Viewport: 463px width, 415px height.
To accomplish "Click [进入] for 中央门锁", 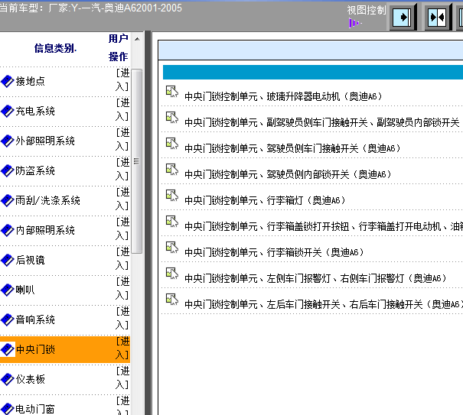I will coord(122,348).
